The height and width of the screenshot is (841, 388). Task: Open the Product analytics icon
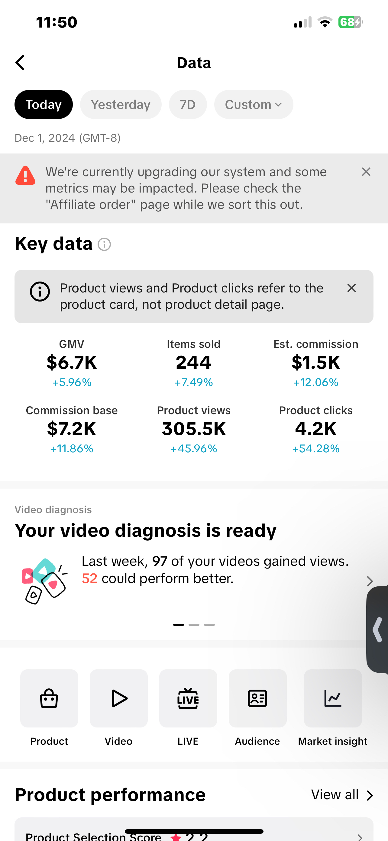pyautogui.click(x=49, y=699)
